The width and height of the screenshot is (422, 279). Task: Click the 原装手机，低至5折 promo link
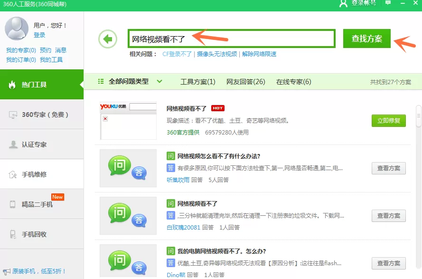(39, 271)
